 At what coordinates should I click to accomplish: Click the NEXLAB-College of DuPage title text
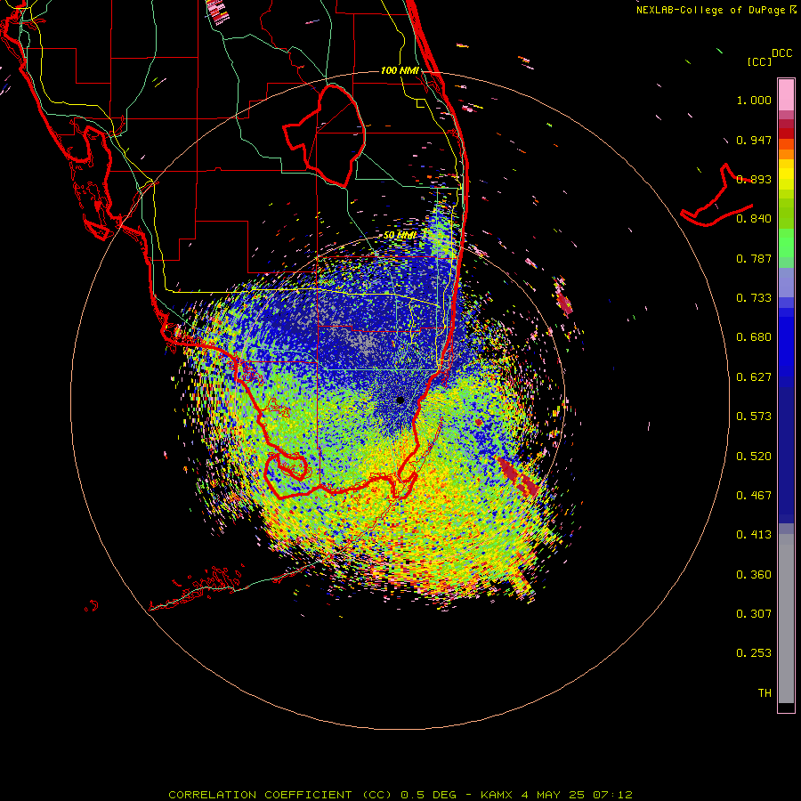point(710,10)
